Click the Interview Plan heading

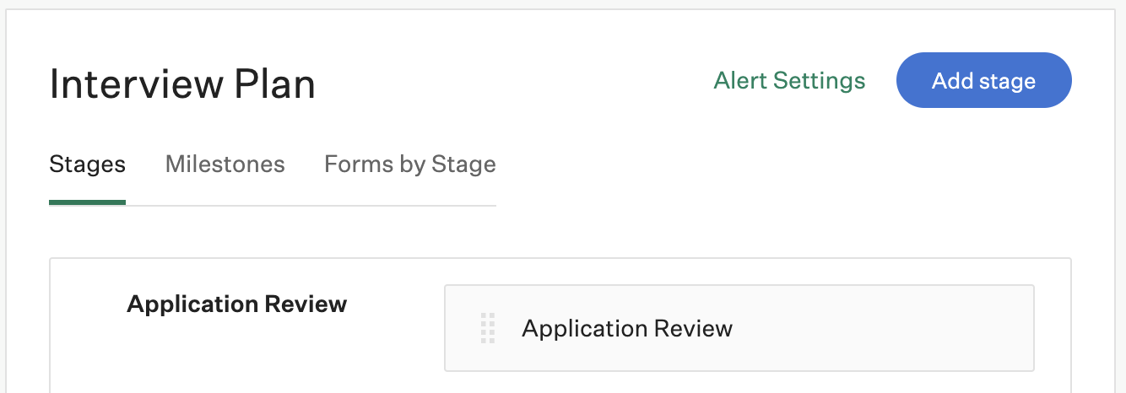click(x=182, y=84)
